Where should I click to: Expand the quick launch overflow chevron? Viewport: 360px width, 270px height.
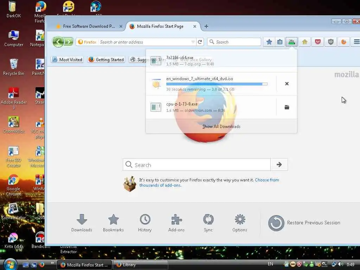(x=52, y=263)
